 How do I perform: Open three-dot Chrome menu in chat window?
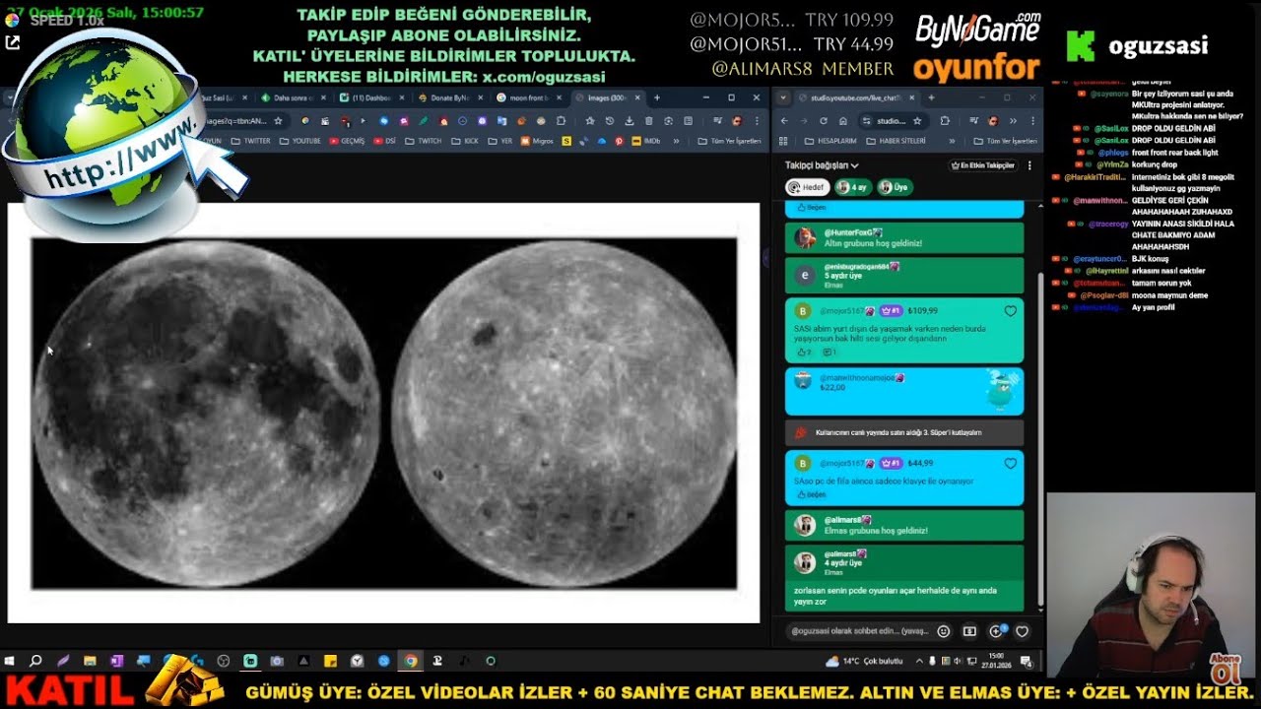1033,121
